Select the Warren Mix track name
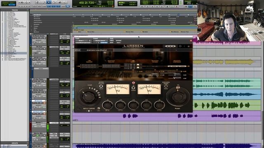This screenshot has height=148, width=264. (39, 133)
